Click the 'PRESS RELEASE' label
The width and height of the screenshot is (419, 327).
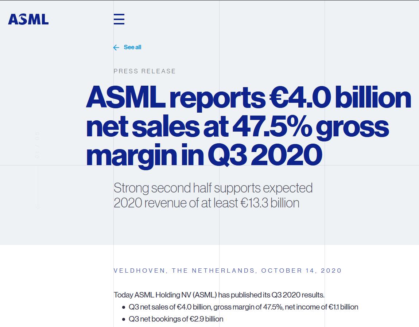click(144, 71)
